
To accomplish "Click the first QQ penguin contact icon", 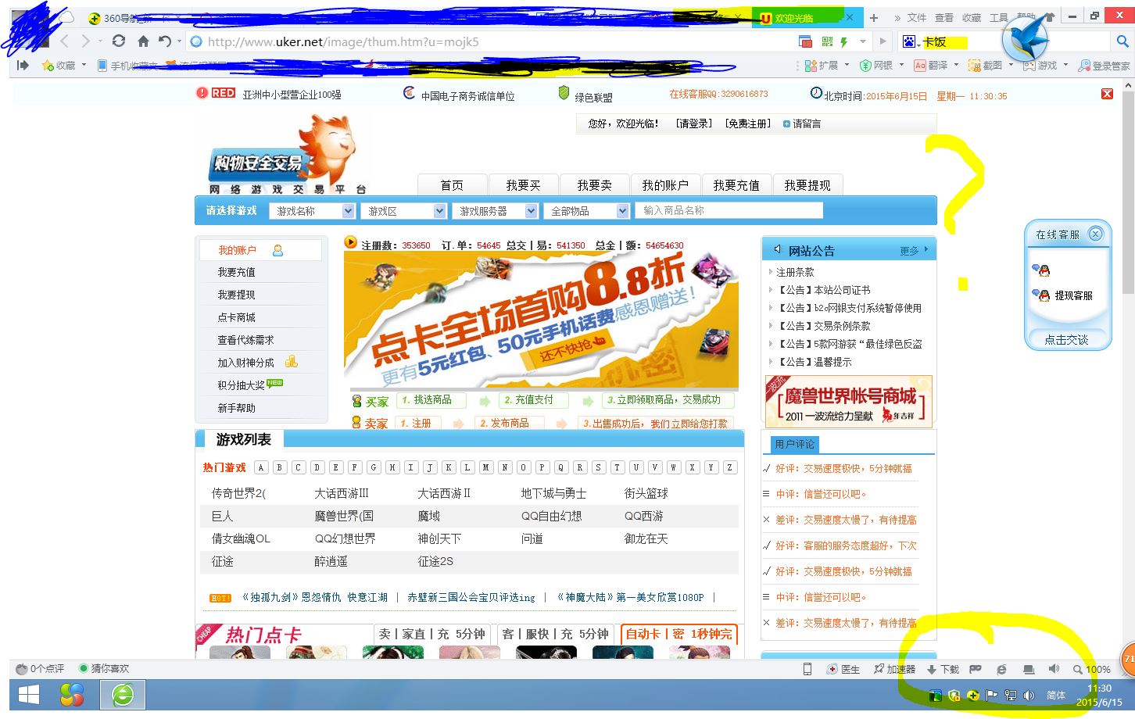I will tap(1041, 270).
